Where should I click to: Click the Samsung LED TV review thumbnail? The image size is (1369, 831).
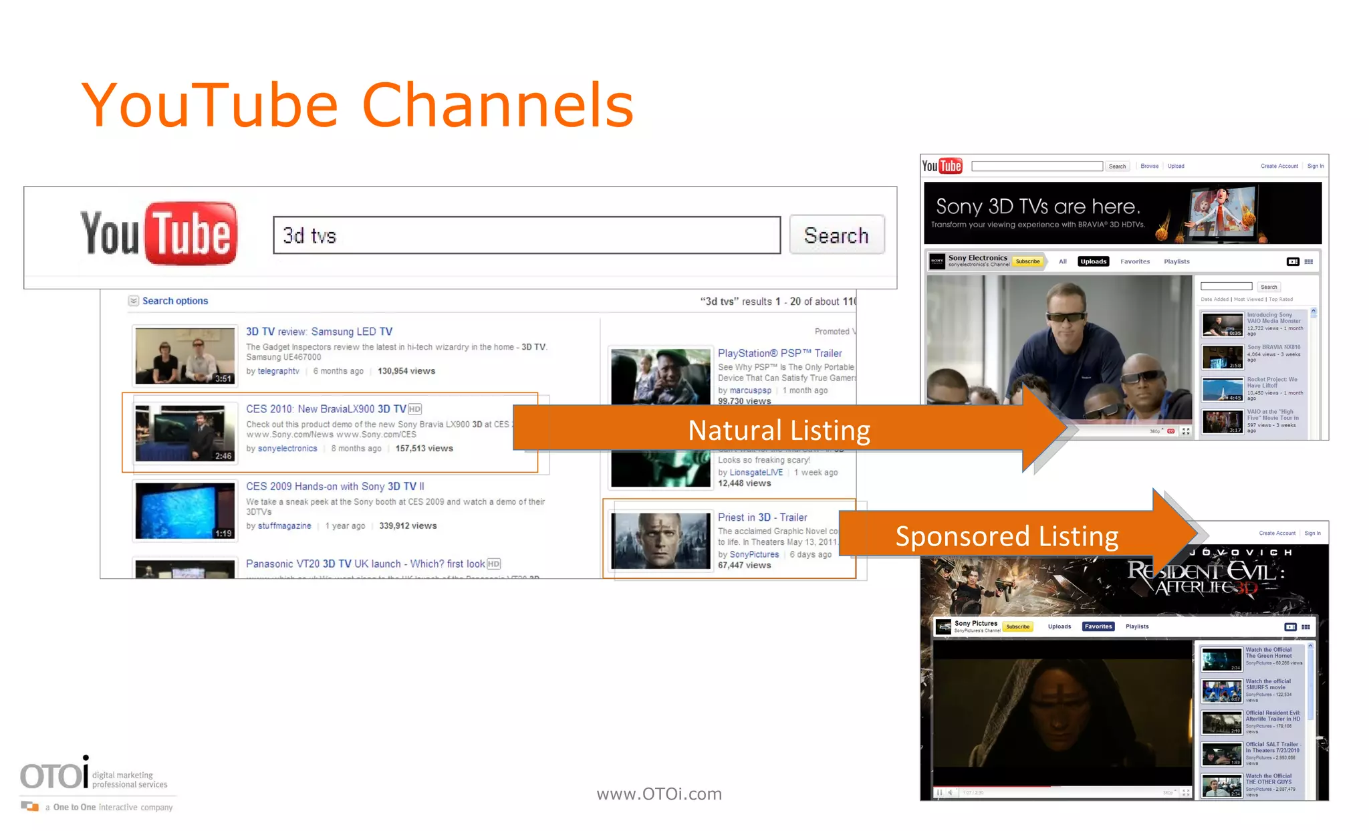tap(184, 356)
